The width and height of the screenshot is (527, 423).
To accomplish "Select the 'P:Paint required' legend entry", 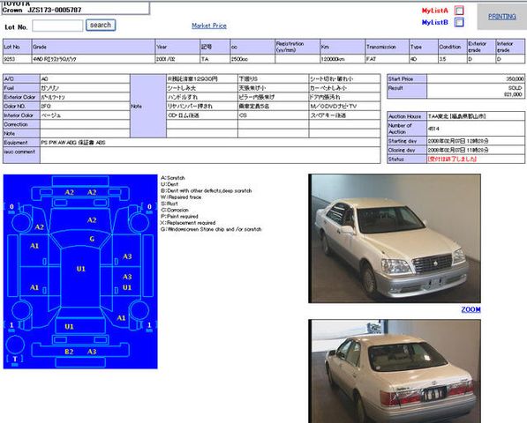I will click(x=179, y=217).
